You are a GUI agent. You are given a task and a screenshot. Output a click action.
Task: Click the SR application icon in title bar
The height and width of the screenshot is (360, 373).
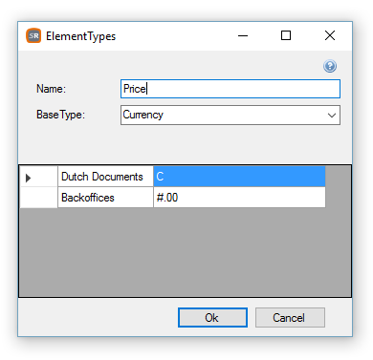click(33, 35)
